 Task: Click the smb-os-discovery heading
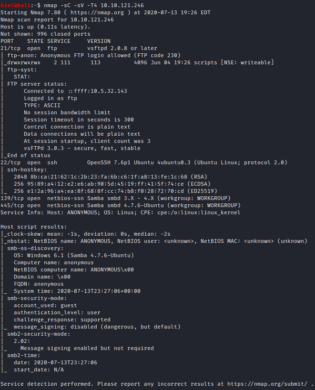coord(35,248)
